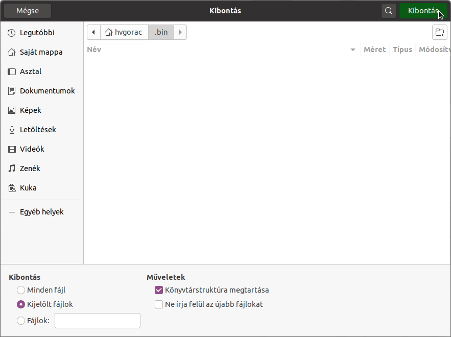This screenshot has height=337, width=451.
Task: Open Legutóbbi recent files location
Action: [x=42, y=33]
